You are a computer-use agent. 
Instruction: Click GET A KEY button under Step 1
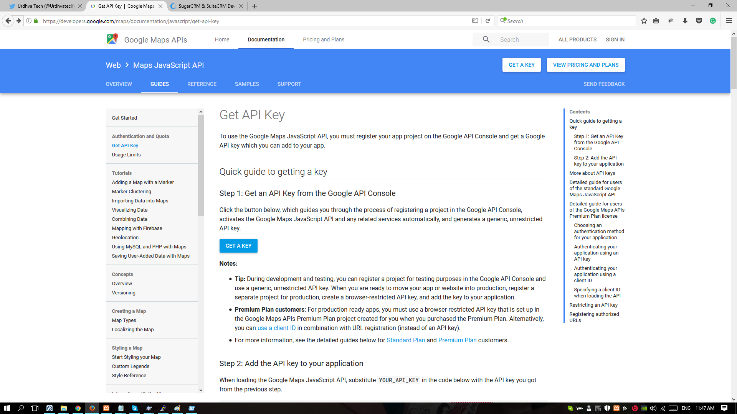pos(238,246)
